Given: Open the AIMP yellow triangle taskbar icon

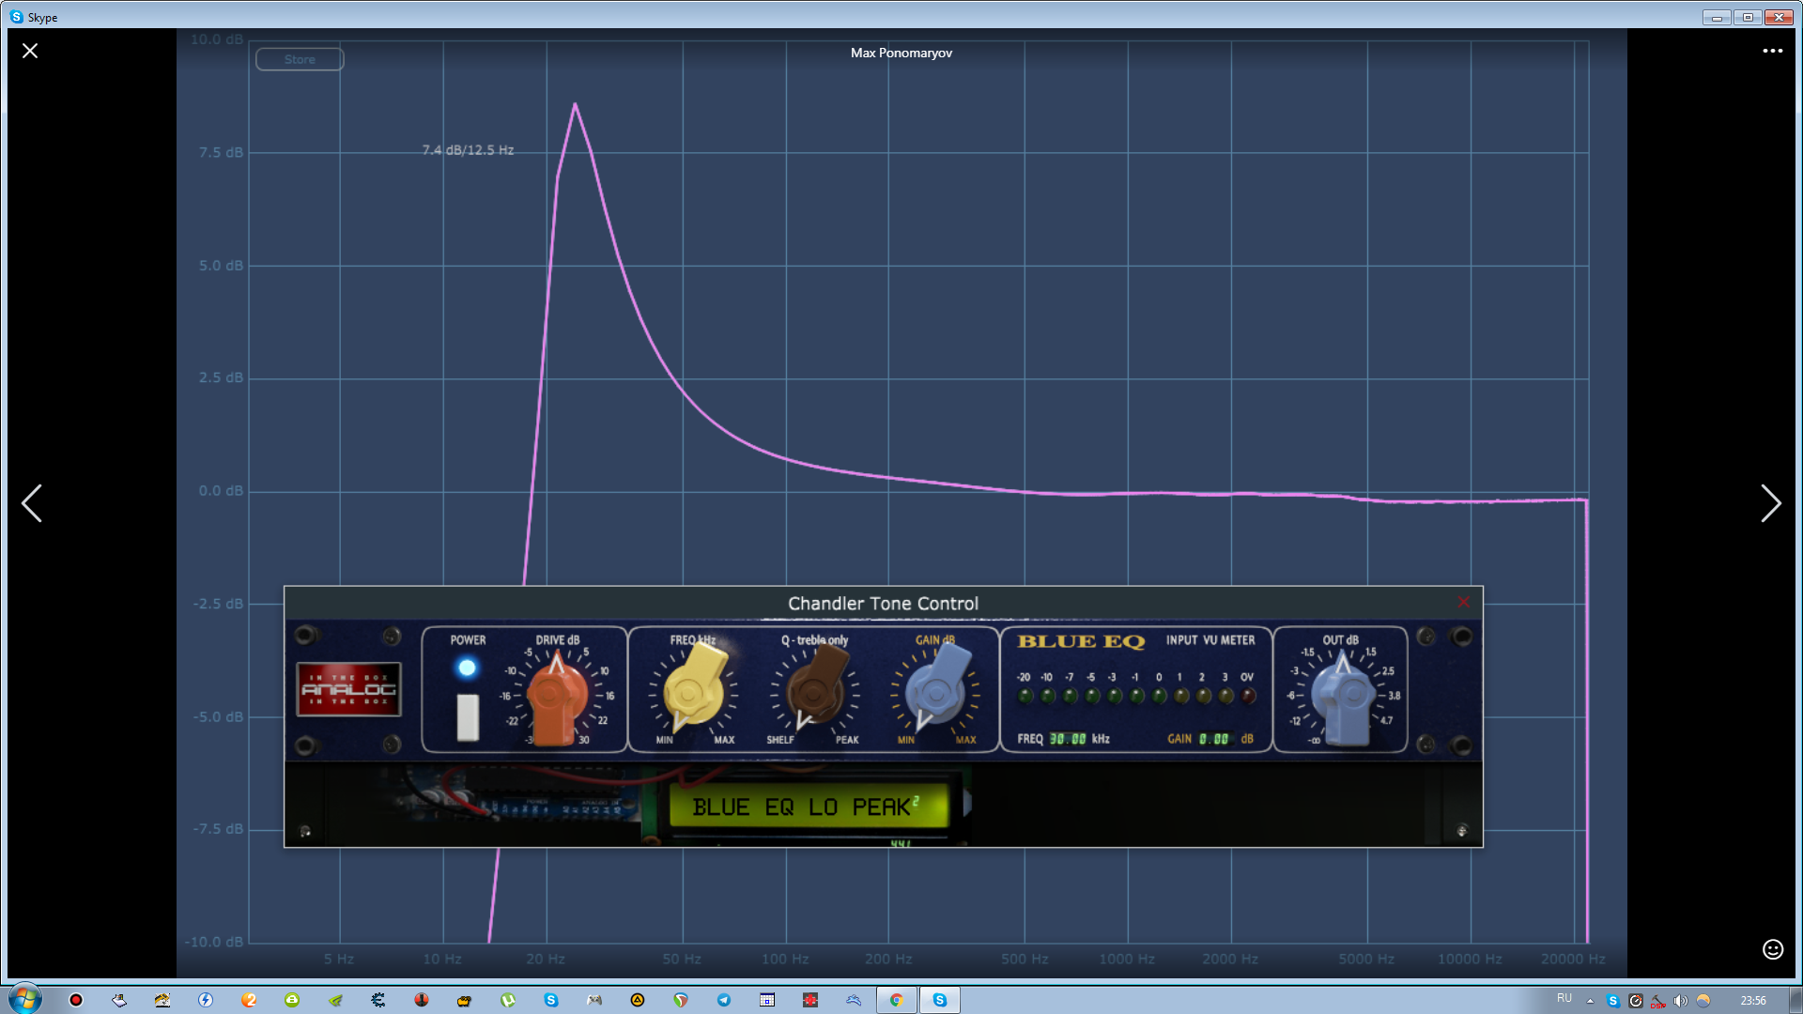Looking at the screenshot, I should [638, 1000].
